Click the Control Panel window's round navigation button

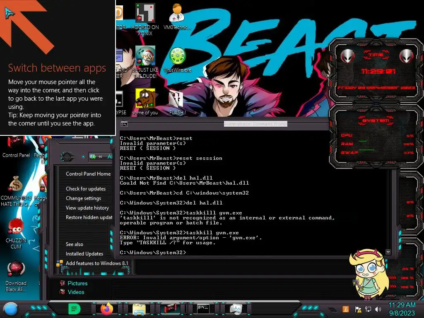(x=67, y=157)
